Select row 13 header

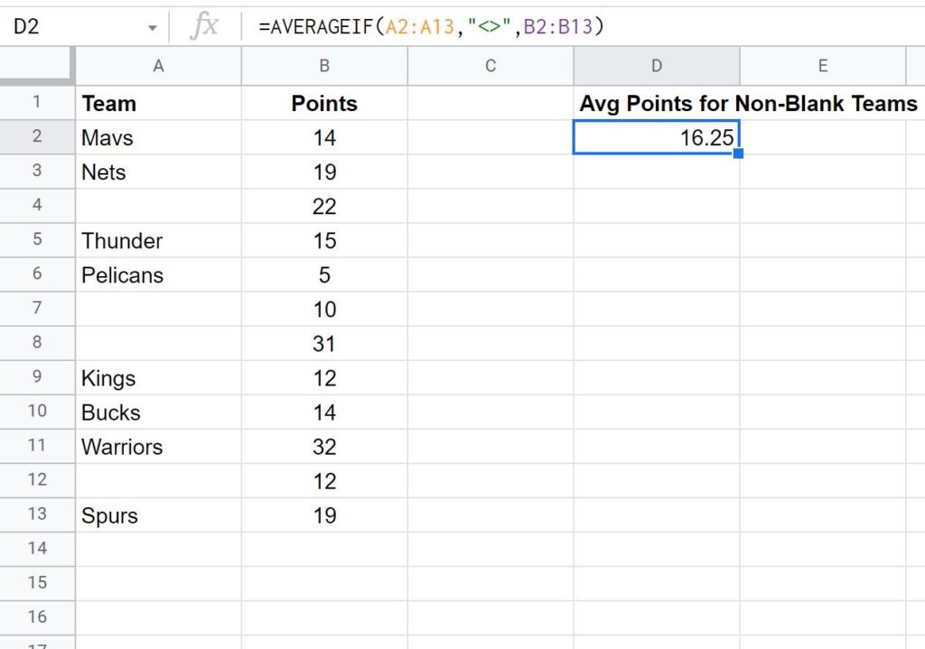click(x=37, y=515)
